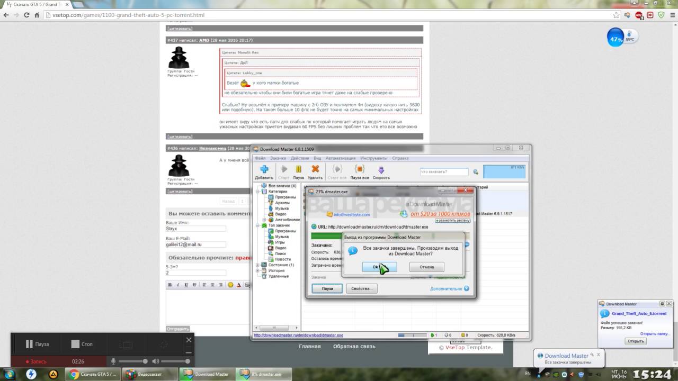Click the search magnifier icon next to что закачать
Screen dimensions: 678x381
click(x=476, y=172)
